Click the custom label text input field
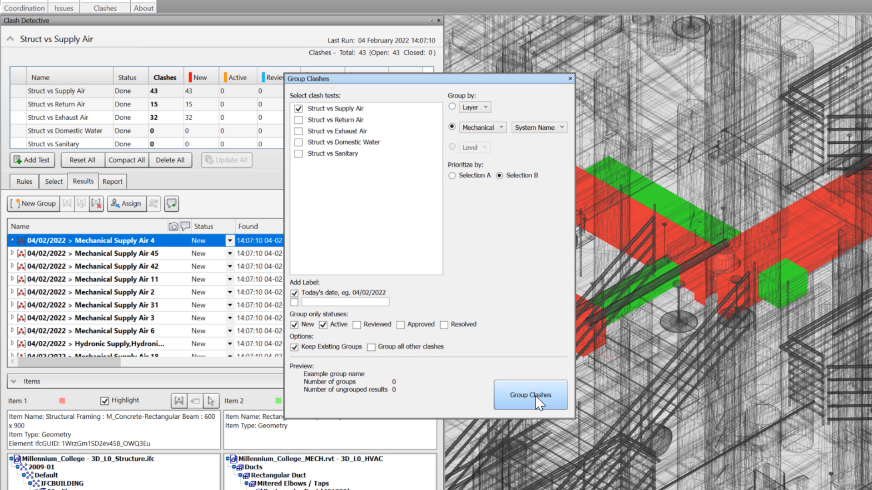 coord(345,302)
